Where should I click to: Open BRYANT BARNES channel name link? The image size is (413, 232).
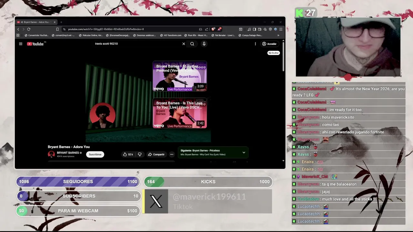[68, 153]
